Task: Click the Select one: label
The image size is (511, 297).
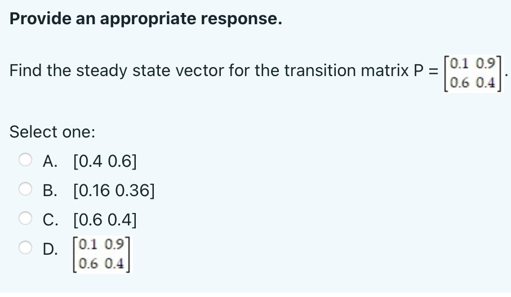Action: (52, 132)
